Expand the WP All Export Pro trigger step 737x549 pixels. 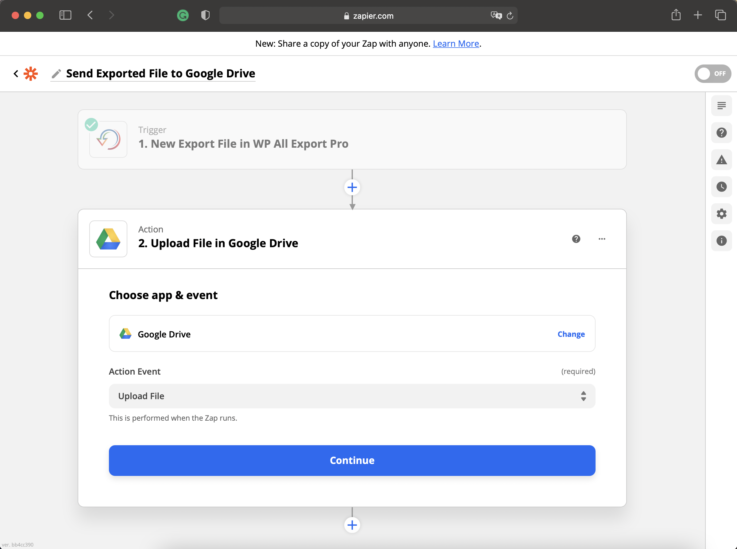pyautogui.click(x=352, y=139)
